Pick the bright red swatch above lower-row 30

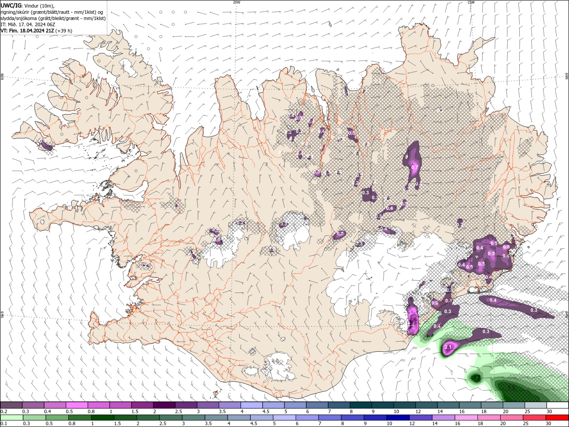tap(557, 418)
